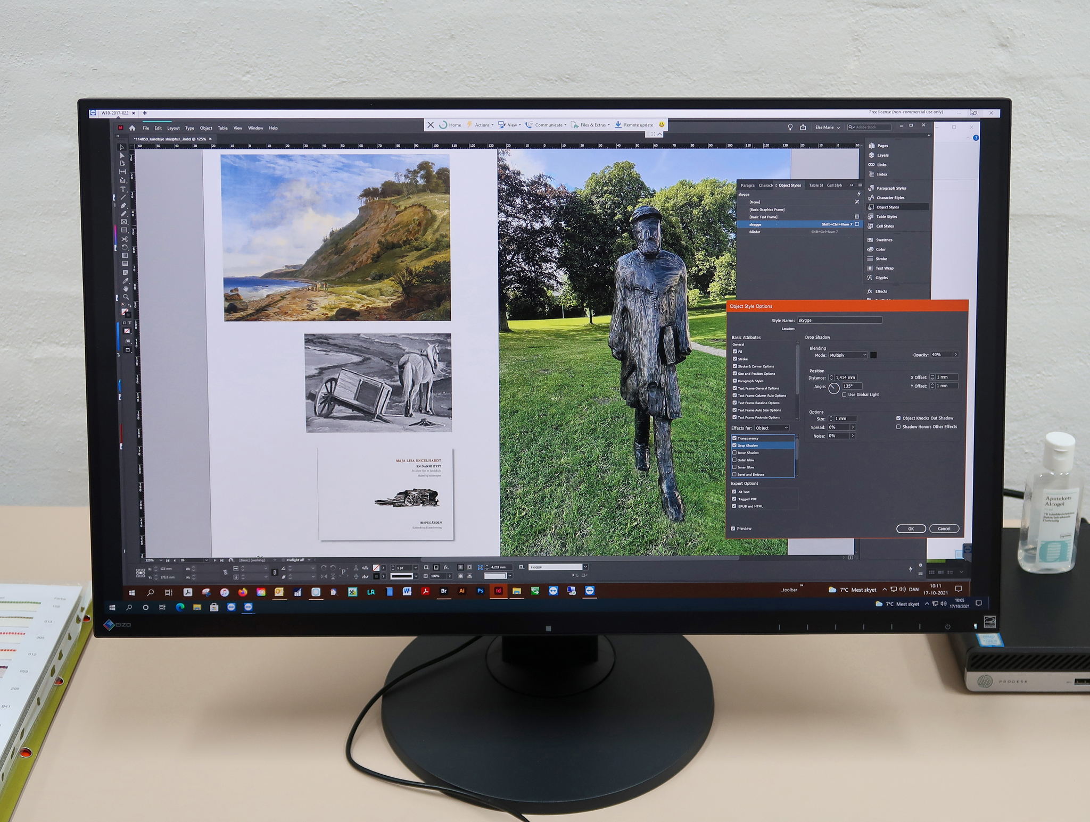Click the Lightroom icon in the taskbar
Viewport: 1090px width, 822px height.
(x=371, y=591)
